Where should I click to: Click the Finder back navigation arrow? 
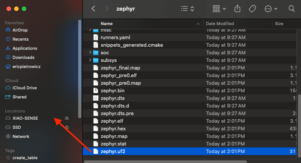(x=93, y=8)
